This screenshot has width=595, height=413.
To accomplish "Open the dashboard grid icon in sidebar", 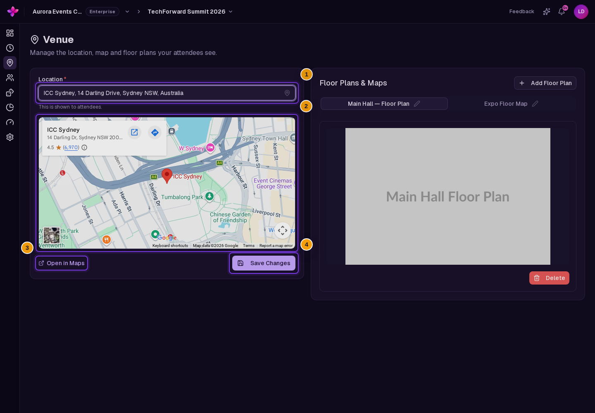I will (x=10, y=33).
